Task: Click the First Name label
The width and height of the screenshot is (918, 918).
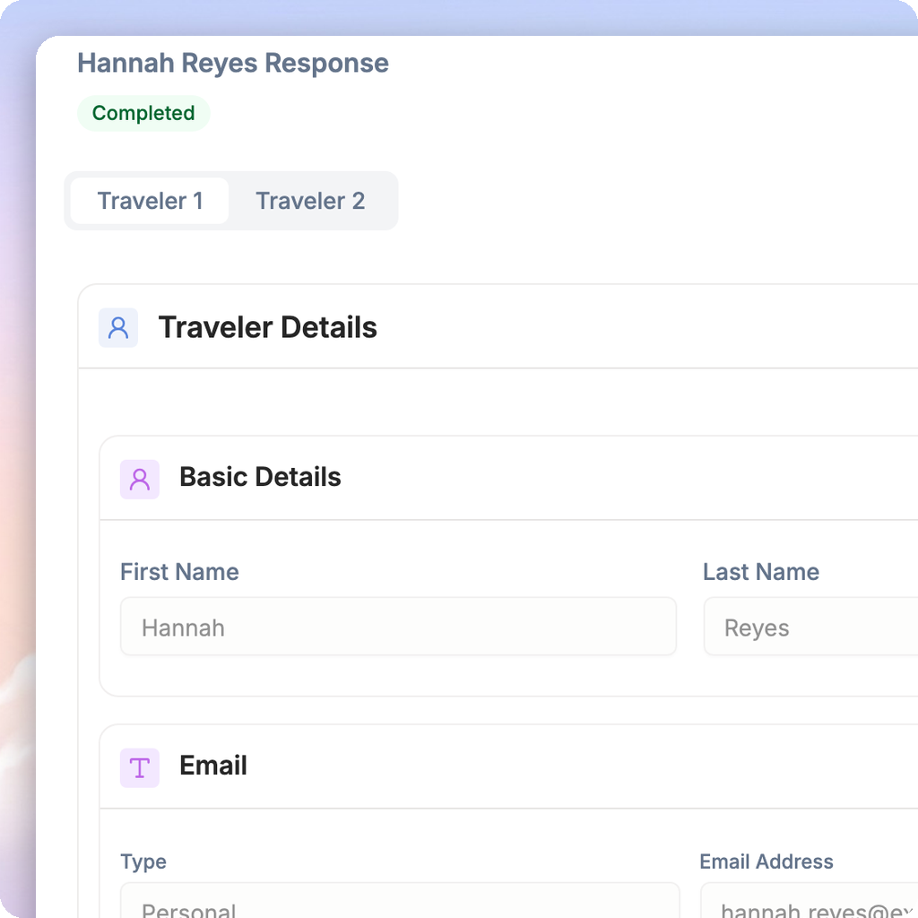Action: pyautogui.click(x=179, y=572)
